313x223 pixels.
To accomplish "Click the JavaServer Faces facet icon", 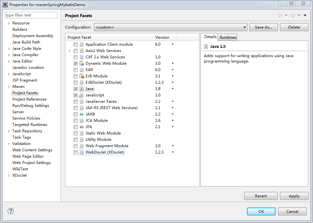I will (82, 102).
